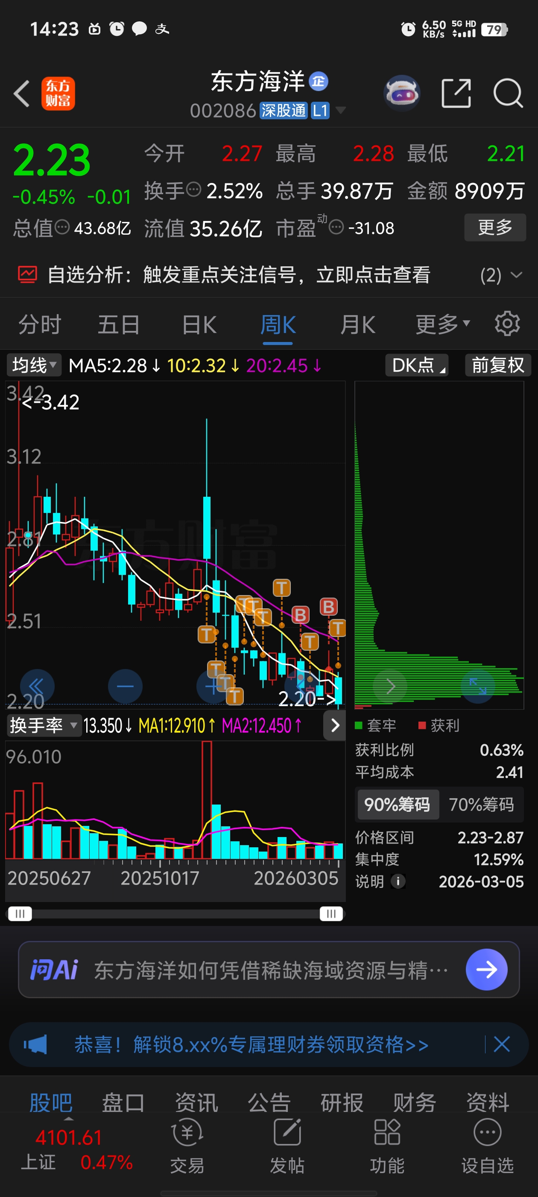Image resolution: width=538 pixels, height=1197 pixels.
Task: Tap the topmost T marker on chart
Action: (281, 588)
